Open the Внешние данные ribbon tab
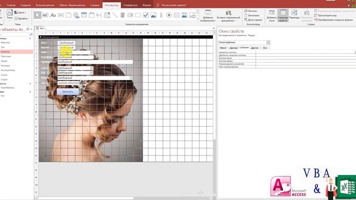The width and height of the screenshot is (356, 200). (x=45, y=5)
